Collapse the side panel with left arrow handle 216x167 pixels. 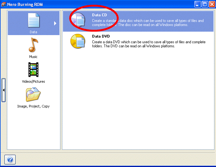3,90
